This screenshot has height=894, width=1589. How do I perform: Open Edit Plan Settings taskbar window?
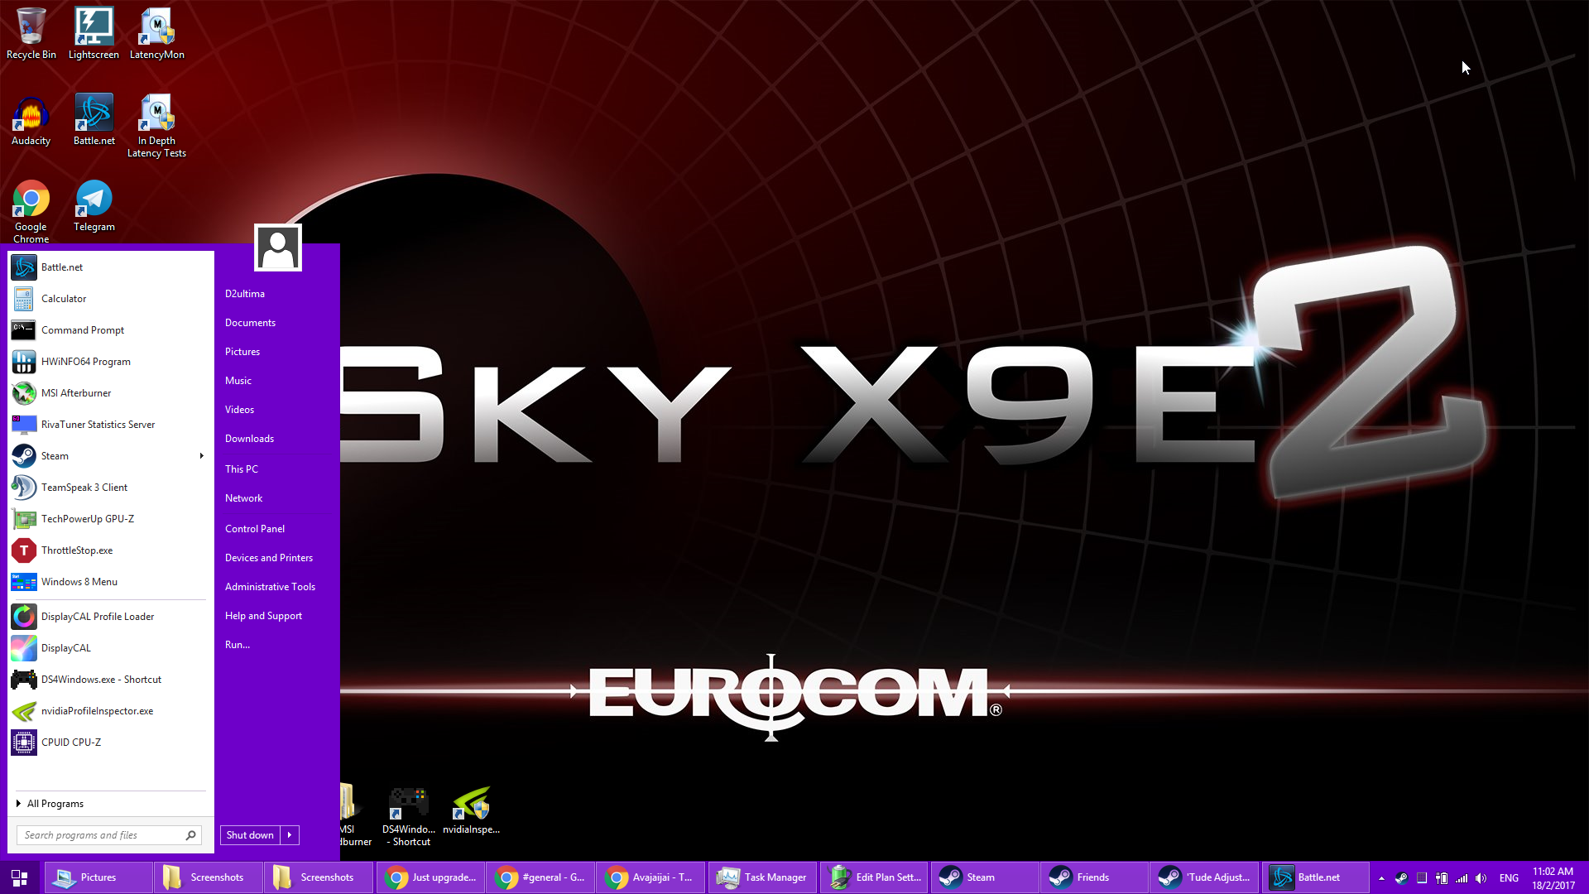pyautogui.click(x=874, y=877)
